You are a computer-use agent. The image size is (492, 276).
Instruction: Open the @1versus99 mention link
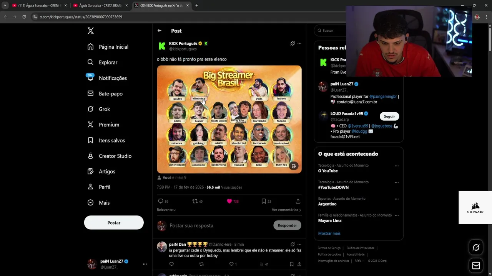coord(358,126)
